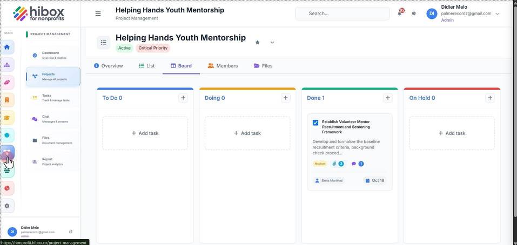
Task: Uncheck the Establish Volunteer Mentor task checkbox
Action: click(x=315, y=122)
